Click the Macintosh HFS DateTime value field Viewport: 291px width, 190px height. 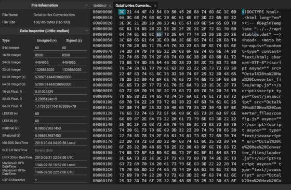[60, 165]
